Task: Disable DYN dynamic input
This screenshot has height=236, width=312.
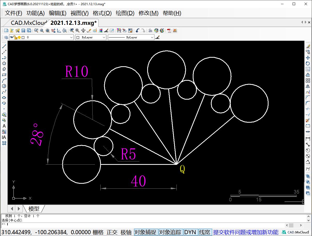Action: pos(190,232)
